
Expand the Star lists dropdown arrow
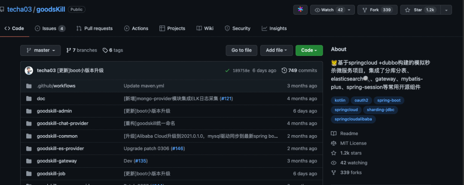point(446,10)
